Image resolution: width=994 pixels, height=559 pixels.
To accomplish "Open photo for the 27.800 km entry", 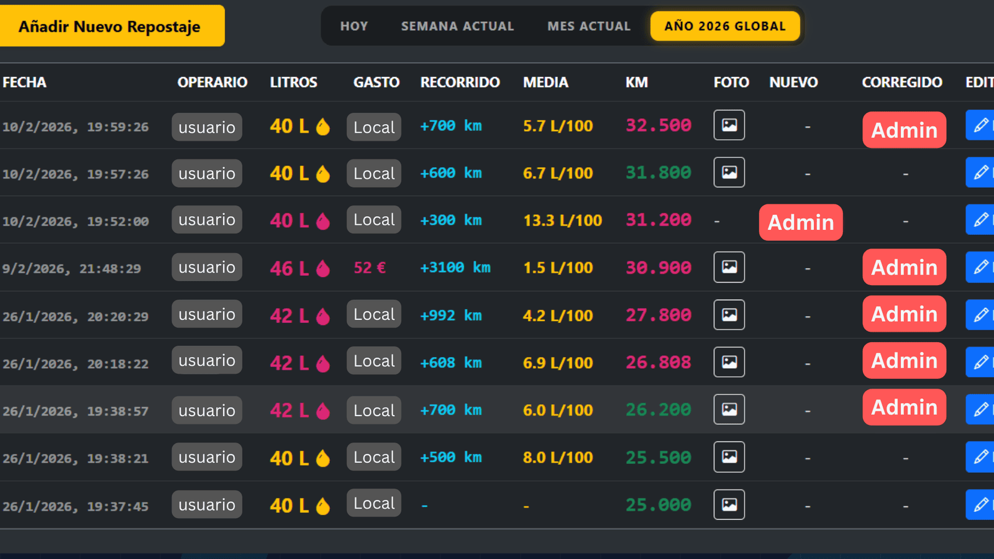I will tap(729, 315).
